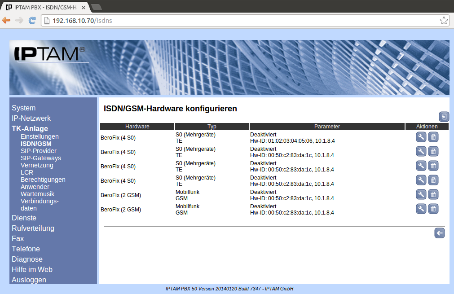Delete the first BeroFix (4 S0) entry
The image size is (454, 294).
click(x=433, y=137)
